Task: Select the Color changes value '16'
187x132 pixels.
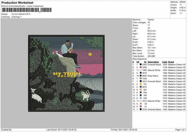Action: [149, 22]
